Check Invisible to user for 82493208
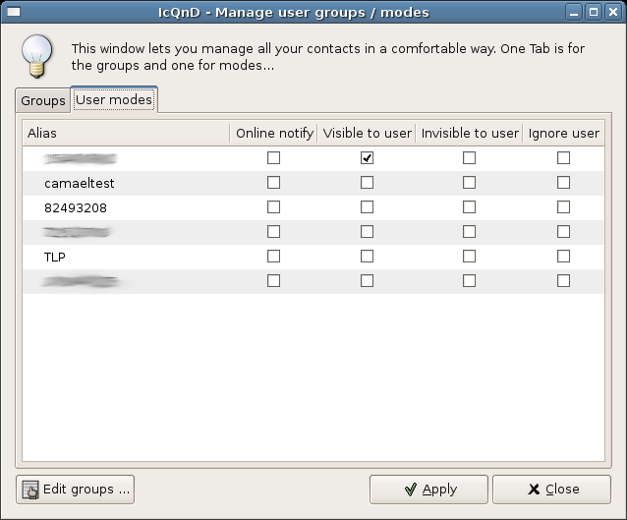Screen dimensions: 627x520 pos(469,206)
